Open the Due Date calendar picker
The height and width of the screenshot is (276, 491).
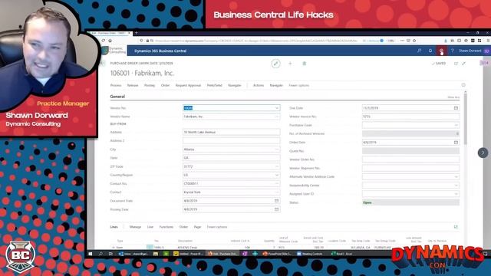click(x=456, y=108)
